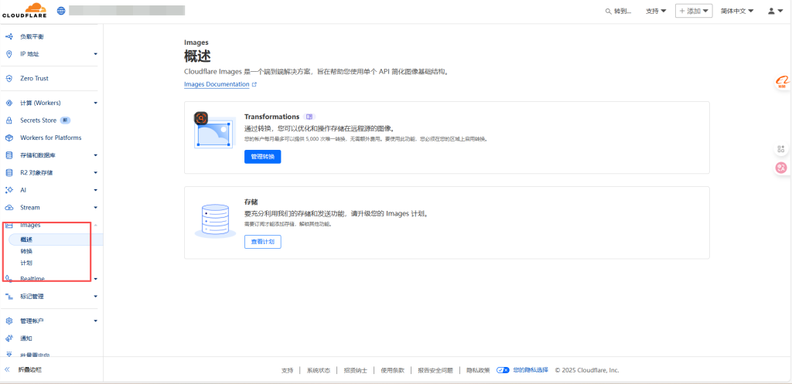This screenshot has height=384, width=792.
Task: Select 计划 under Images in sidebar
Action: click(26, 263)
